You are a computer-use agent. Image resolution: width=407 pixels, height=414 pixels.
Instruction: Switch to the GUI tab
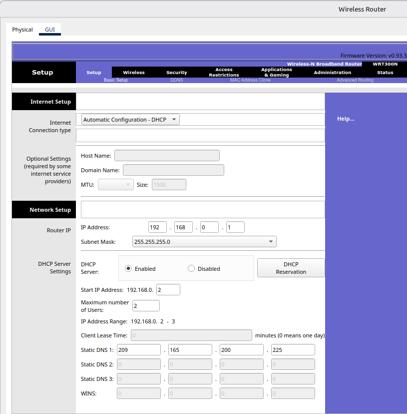pos(50,30)
